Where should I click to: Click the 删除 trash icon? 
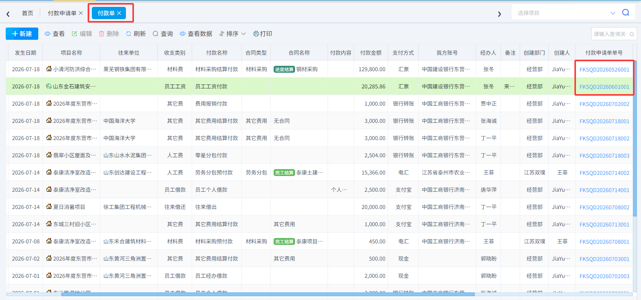101,34
